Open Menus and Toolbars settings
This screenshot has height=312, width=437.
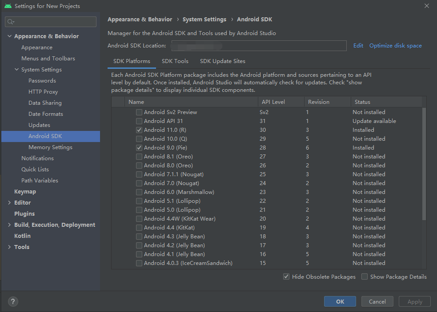point(48,59)
